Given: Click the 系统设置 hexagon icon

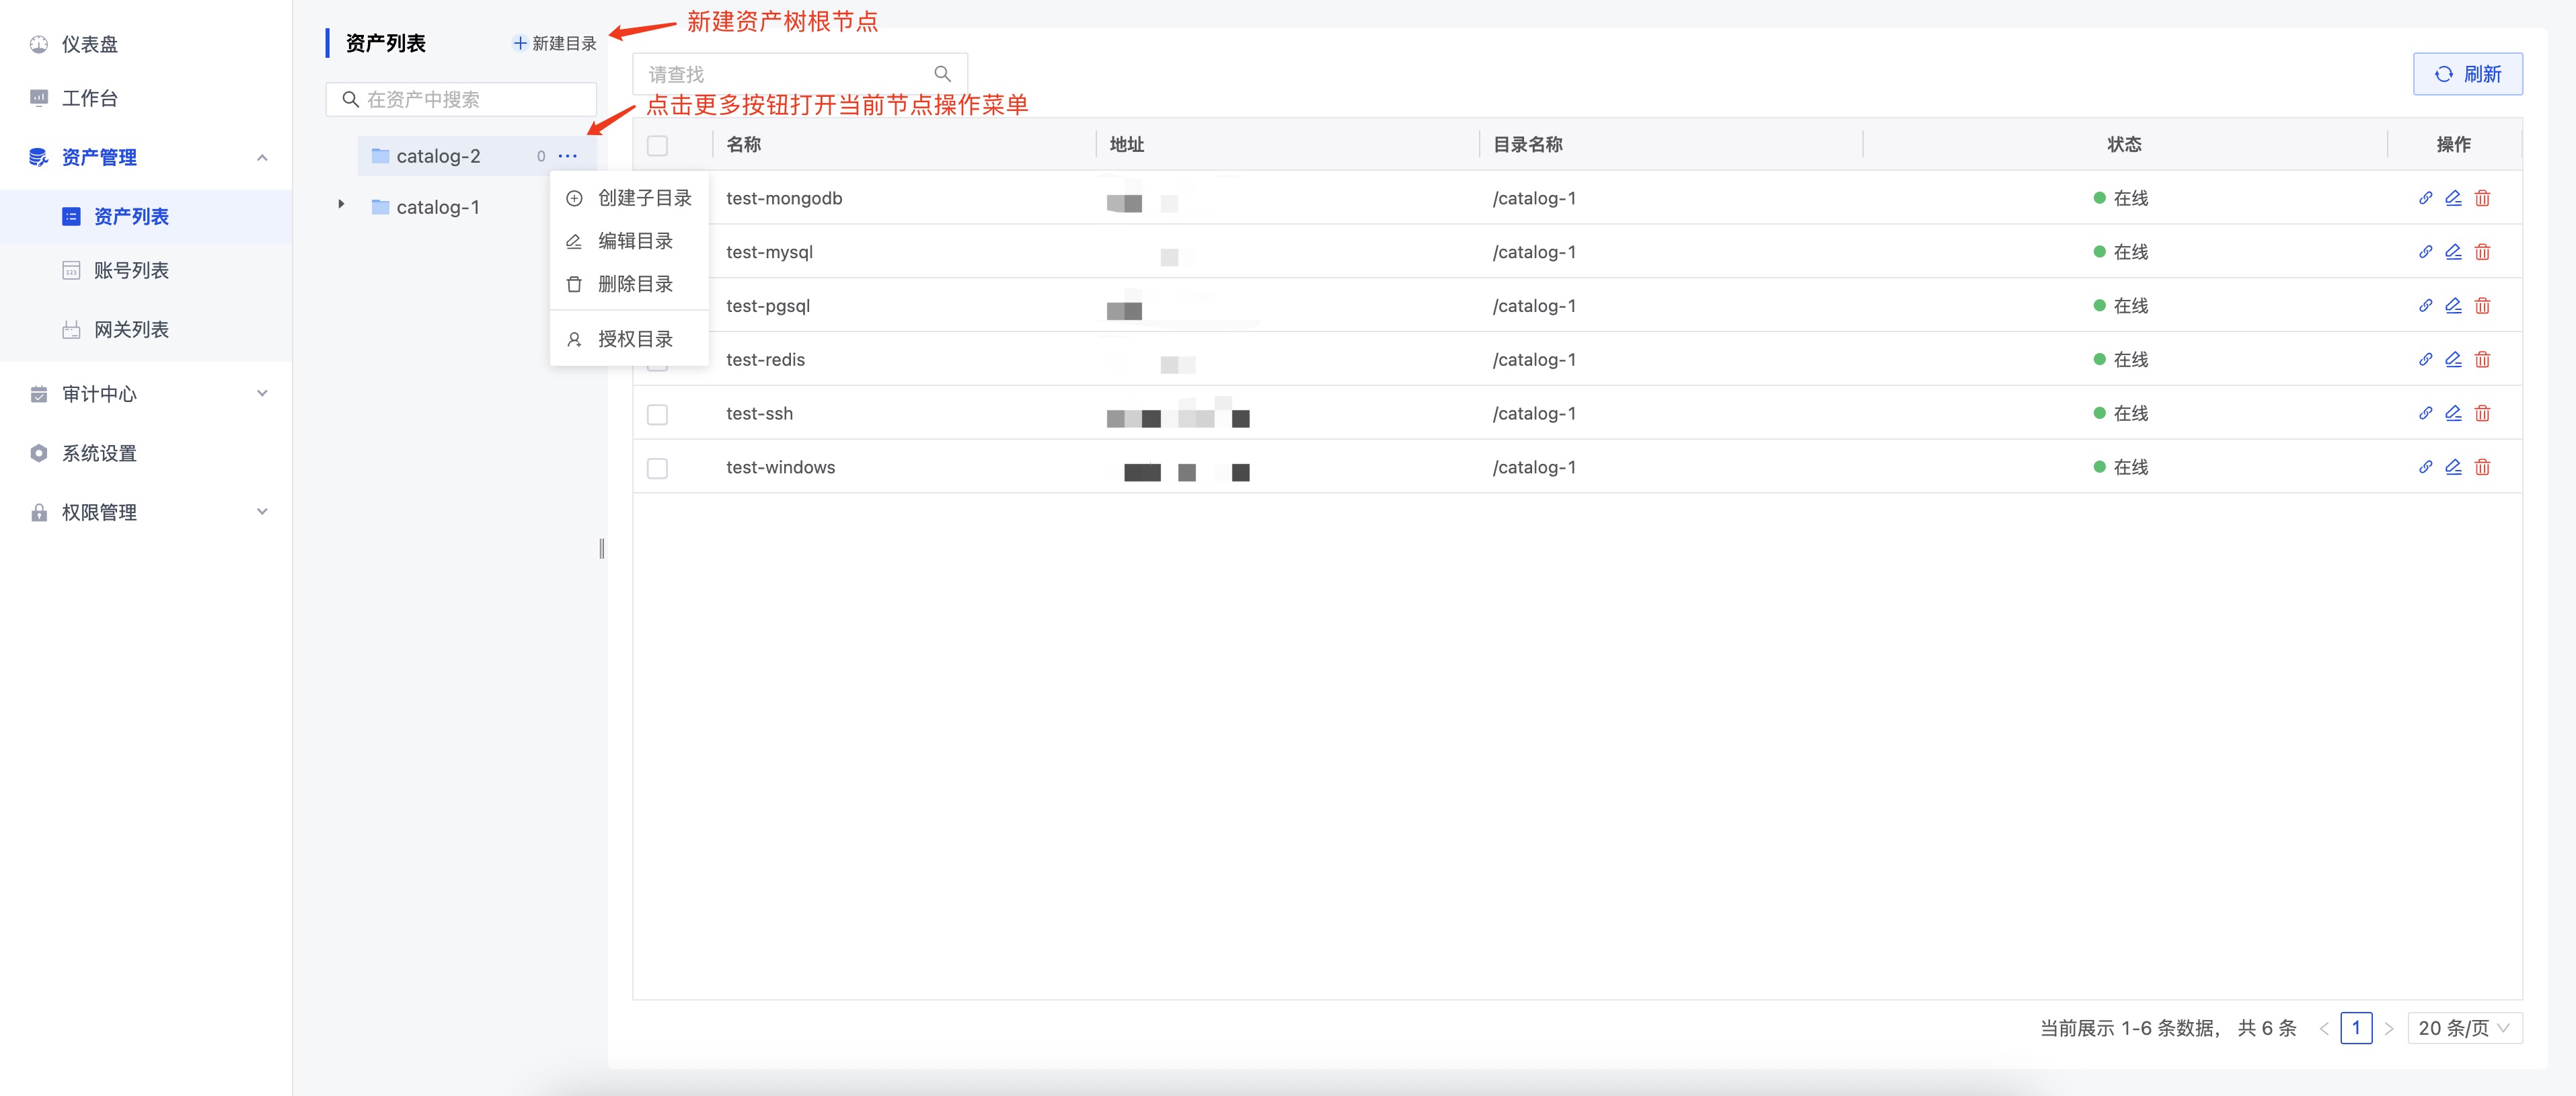Looking at the screenshot, I should point(39,453).
